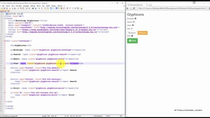This screenshot has height=118, width=210.
Task: Click the green Print button
Action: tap(132, 41)
